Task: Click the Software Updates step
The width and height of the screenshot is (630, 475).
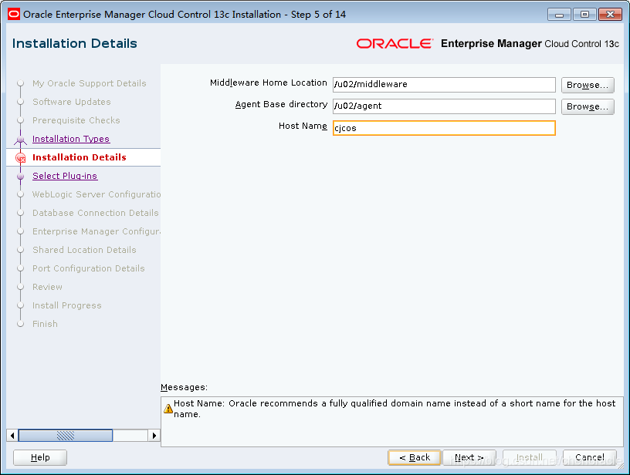Action: (x=72, y=102)
